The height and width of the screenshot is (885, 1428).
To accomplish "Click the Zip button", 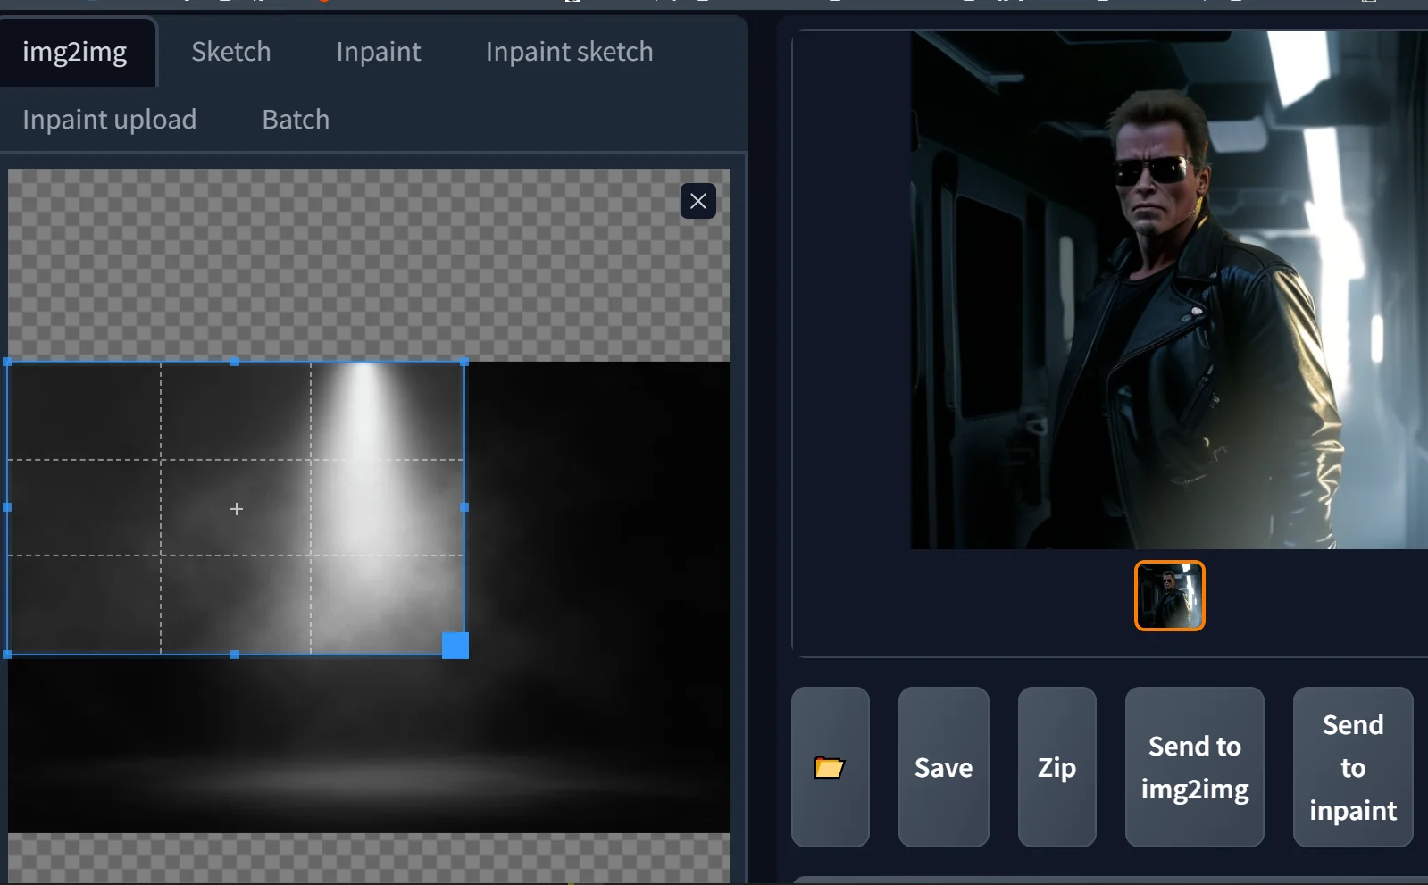I will click(x=1056, y=767).
